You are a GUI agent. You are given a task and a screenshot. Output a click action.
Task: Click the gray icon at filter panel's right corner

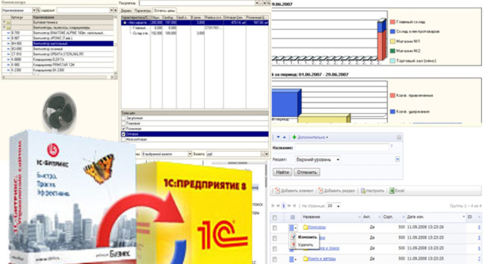(x=399, y=137)
